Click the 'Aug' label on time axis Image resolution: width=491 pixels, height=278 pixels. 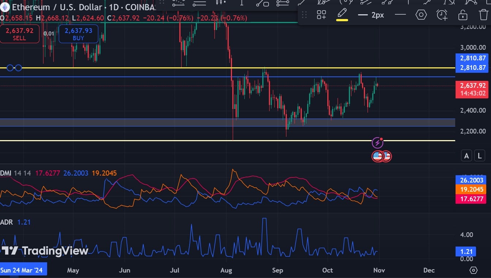pyautogui.click(x=227, y=270)
